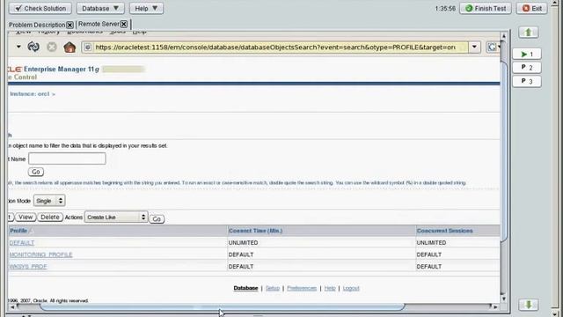Click the Finish Test button

click(x=486, y=8)
